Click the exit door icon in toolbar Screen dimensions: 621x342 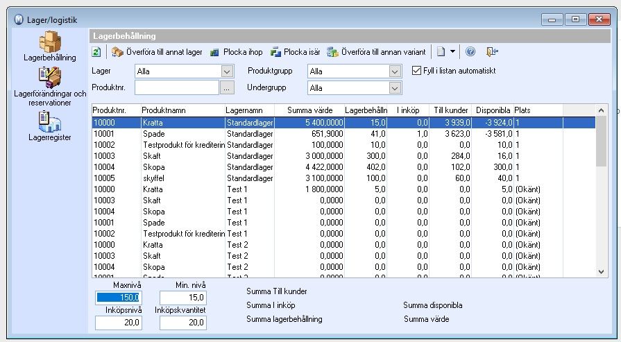click(x=492, y=51)
